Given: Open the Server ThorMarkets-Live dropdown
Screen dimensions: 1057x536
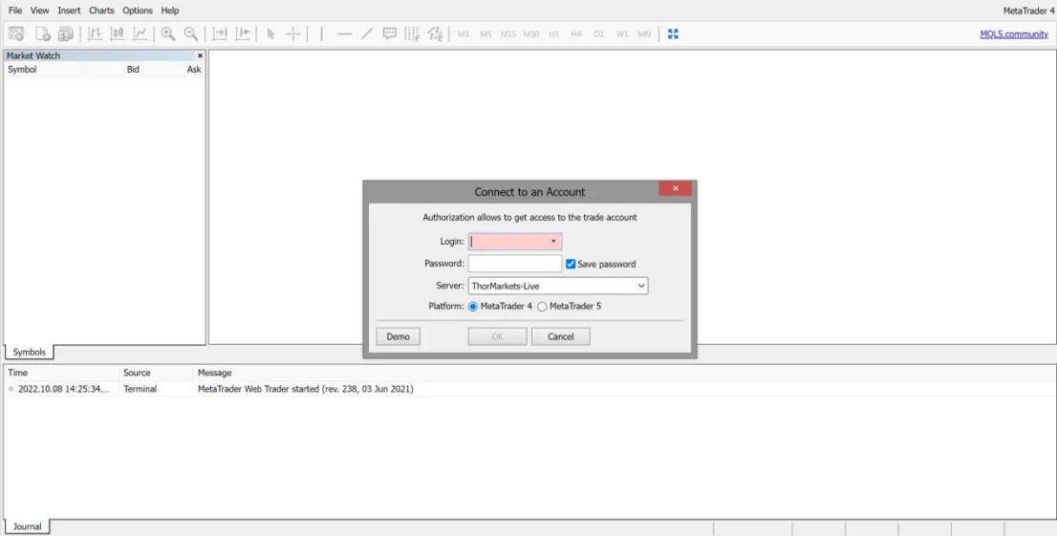Looking at the screenshot, I should tap(558, 286).
